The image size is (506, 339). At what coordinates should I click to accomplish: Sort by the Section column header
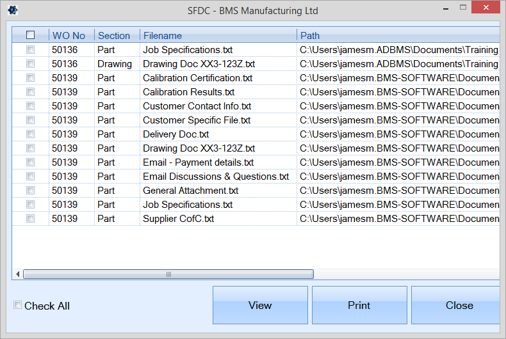click(117, 36)
